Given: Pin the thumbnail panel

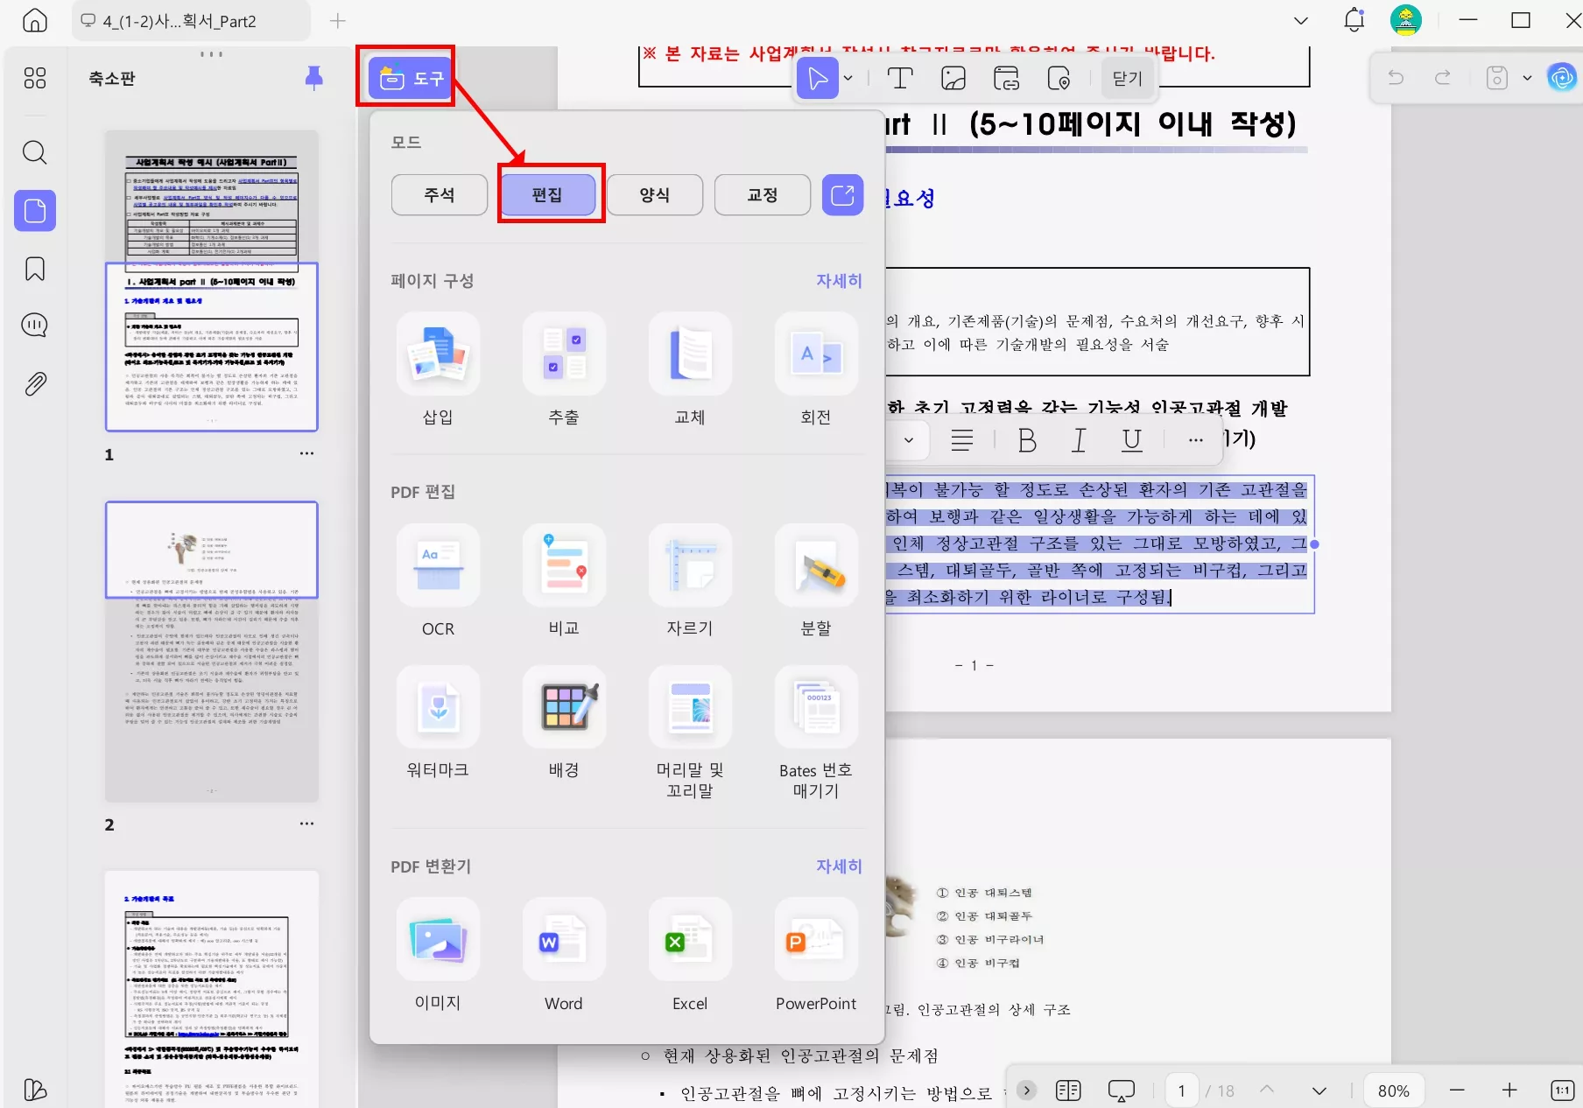Looking at the screenshot, I should click(313, 78).
